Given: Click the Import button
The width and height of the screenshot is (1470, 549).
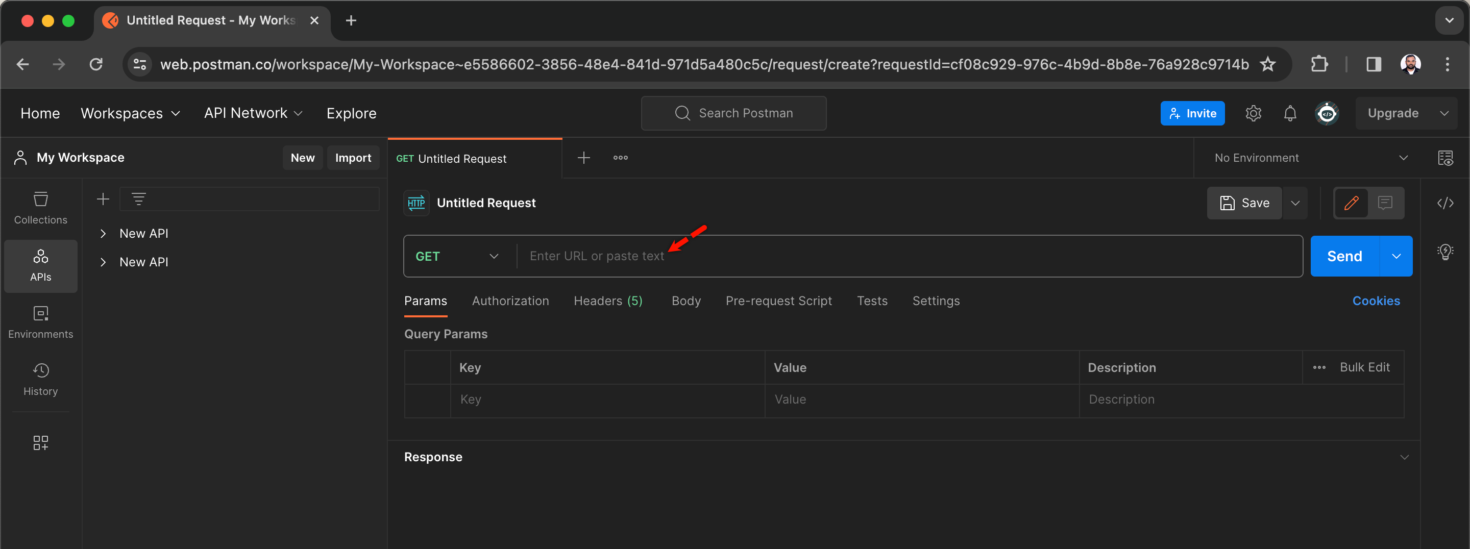Looking at the screenshot, I should point(353,158).
